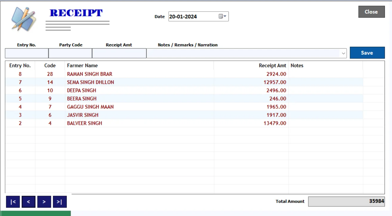The image size is (392, 216).
Task: Click the Total Amount field showing 35984
Action: (x=346, y=201)
